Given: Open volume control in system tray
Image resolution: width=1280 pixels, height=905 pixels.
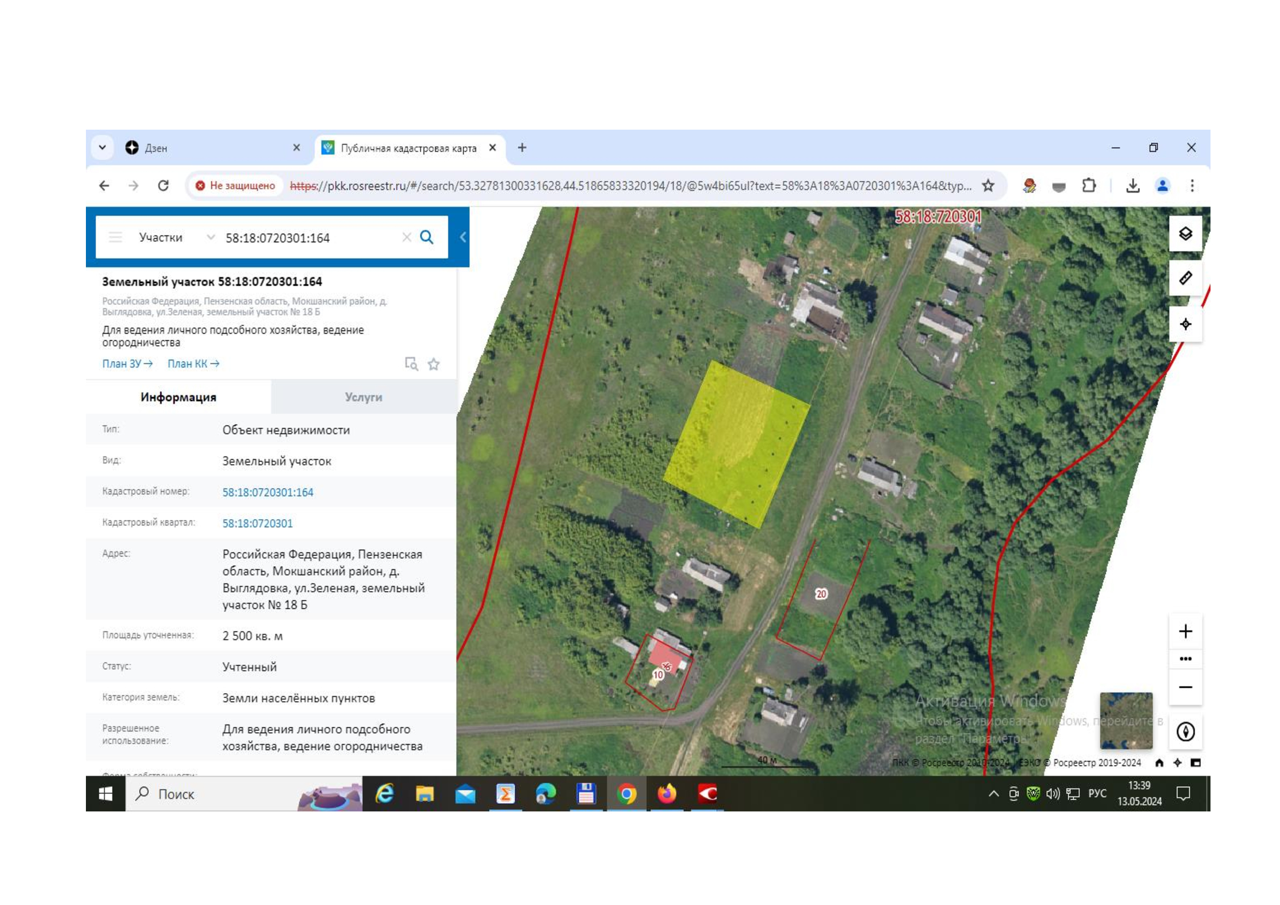Looking at the screenshot, I should [1052, 793].
